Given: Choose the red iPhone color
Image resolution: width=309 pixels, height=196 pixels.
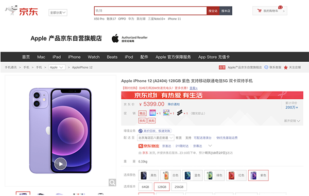Looking at the screenshot, I should pos(236,175).
